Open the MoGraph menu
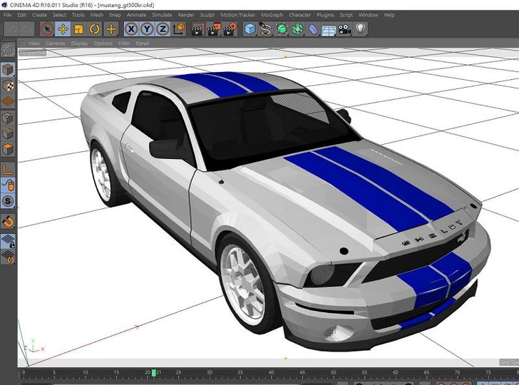This screenshot has width=519, height=385. tap(271, 14)
